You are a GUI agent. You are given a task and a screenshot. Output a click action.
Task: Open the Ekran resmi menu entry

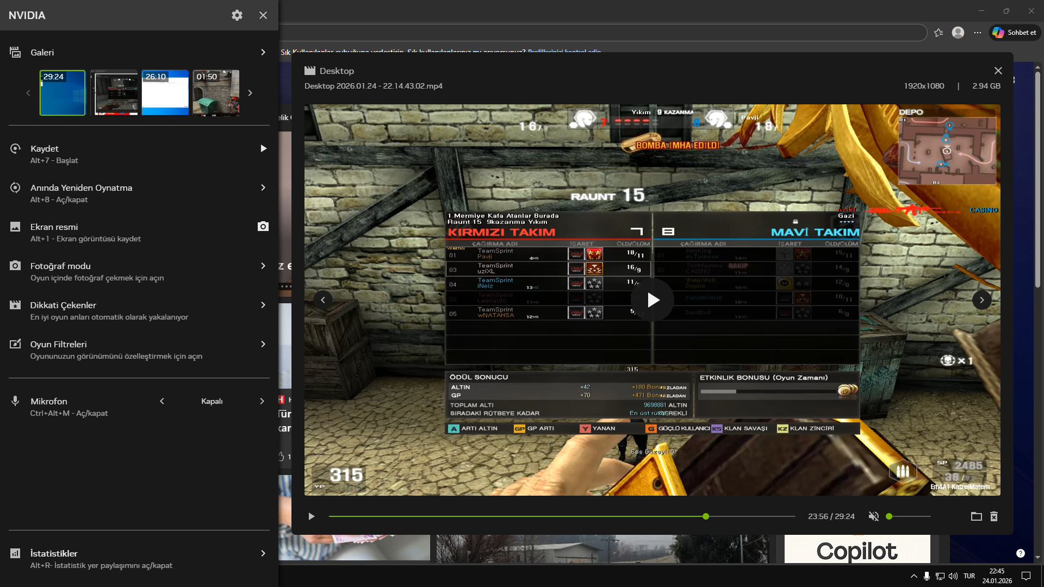pos(139,232)
